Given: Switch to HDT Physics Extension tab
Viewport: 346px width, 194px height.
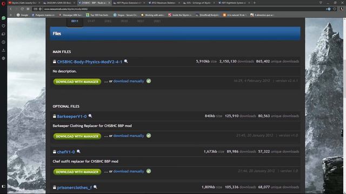Looking at the screenshot, I should tap(129, 3).
